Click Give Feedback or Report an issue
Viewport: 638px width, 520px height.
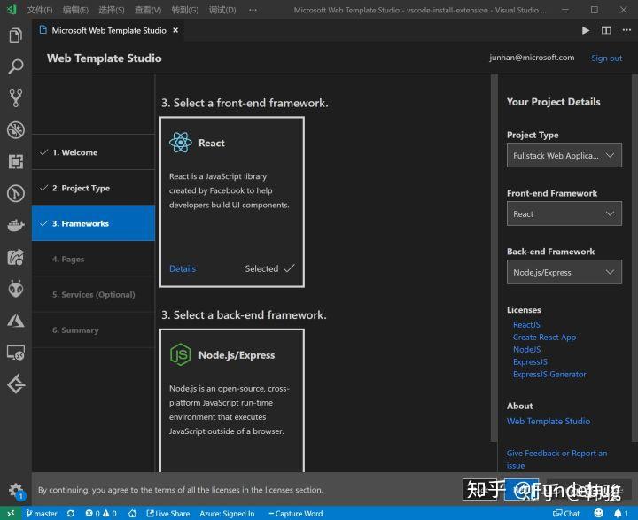click(x=556, y=460)
